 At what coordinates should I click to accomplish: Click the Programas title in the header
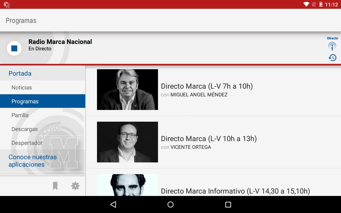click(x=21, y=21)
